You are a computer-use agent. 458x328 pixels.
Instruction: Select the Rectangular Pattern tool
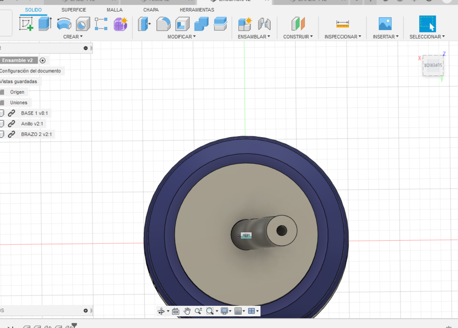[101, 24]
